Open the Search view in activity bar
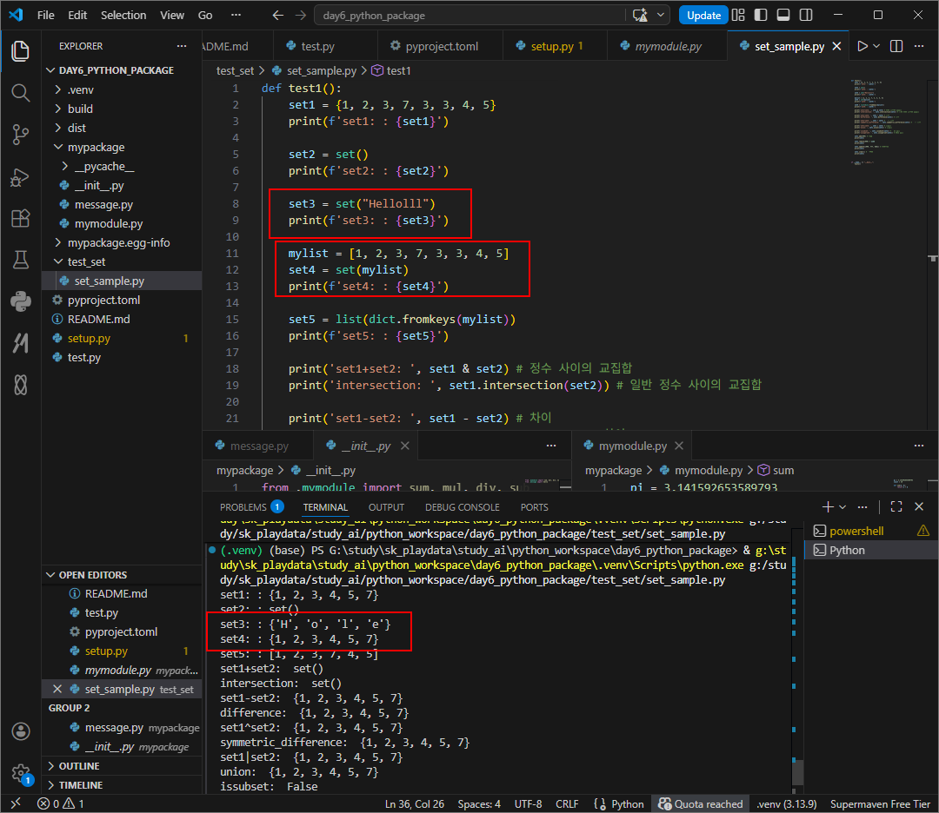939x813 pixels. pos(20,93)
